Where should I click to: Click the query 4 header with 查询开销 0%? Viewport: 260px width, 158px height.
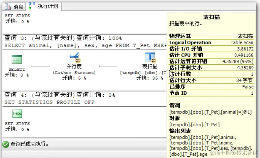(60, 95)
